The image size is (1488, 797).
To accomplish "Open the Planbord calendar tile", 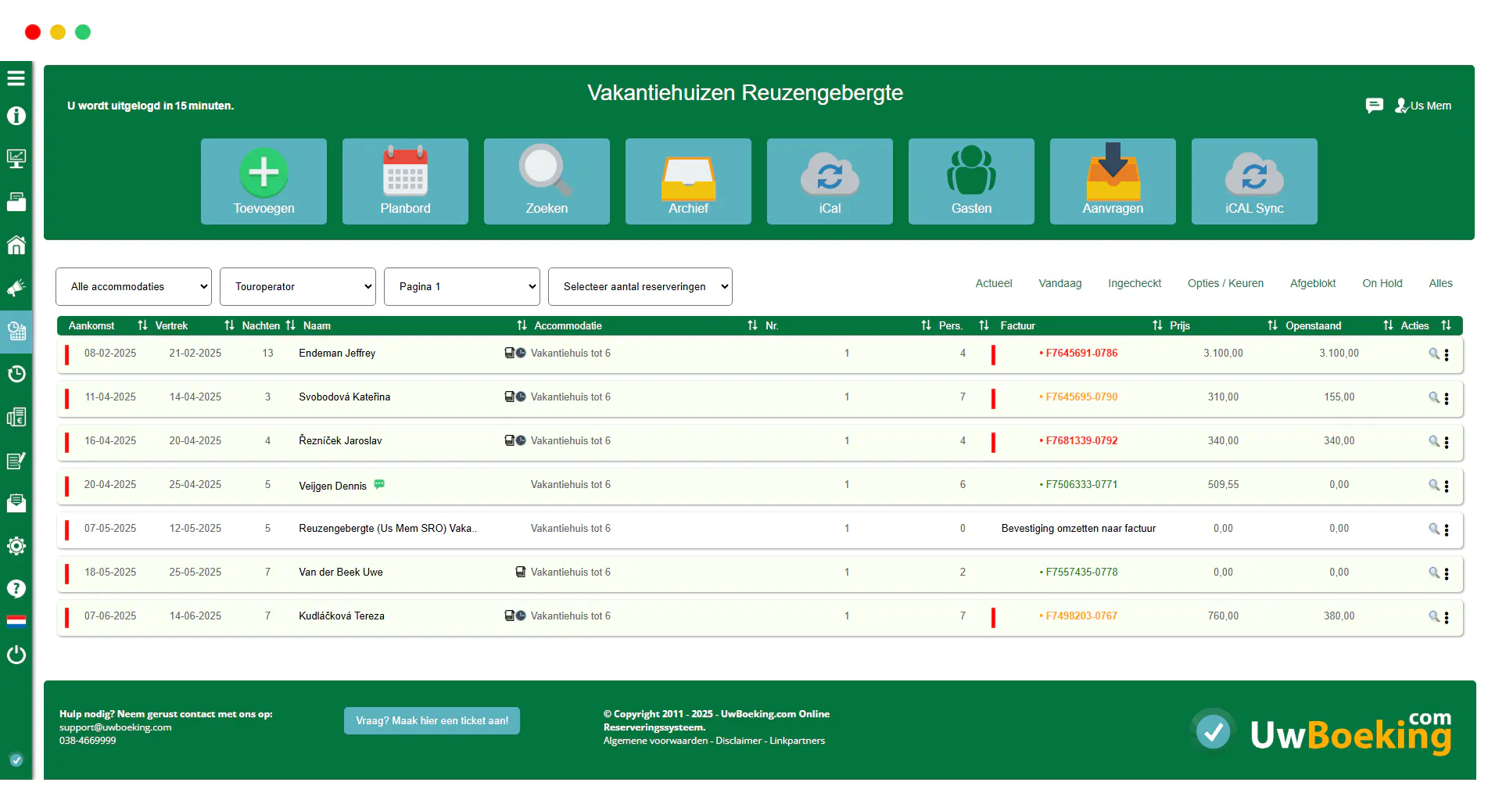I will pos(405,181).
